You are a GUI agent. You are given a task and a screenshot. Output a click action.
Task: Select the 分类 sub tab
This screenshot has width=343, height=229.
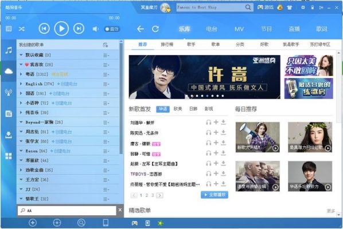click(x=240, y=44)
